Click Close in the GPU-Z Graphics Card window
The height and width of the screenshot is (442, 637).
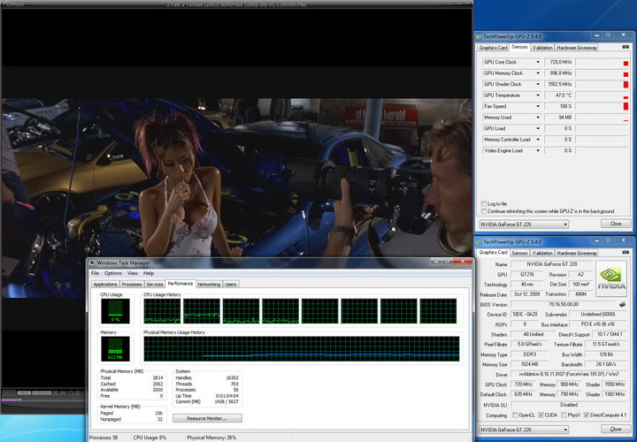pos(616,429)
